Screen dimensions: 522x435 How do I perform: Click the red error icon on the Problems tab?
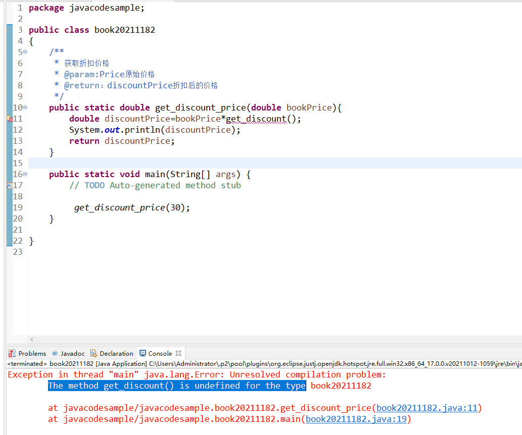click(11, 353)
